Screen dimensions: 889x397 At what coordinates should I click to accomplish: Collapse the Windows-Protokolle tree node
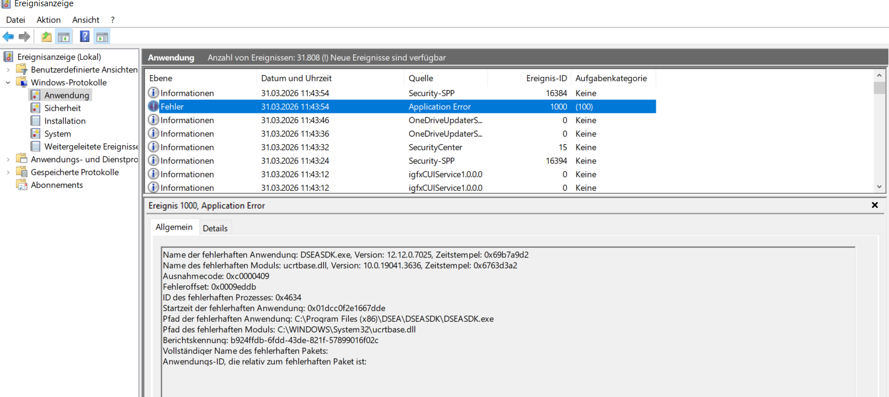point(8,83)
